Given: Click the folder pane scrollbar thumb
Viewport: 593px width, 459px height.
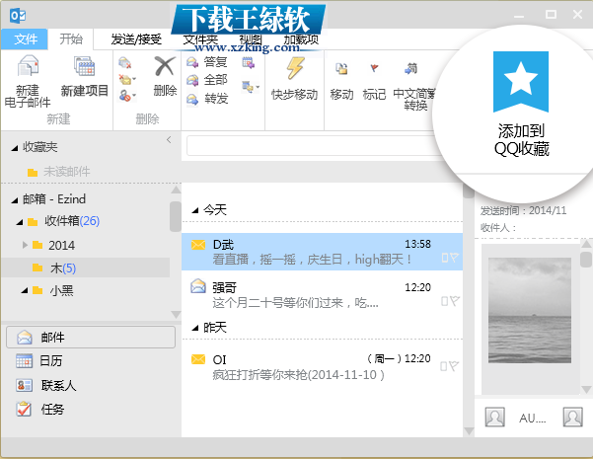Looking at the screenshot, I should pyautogui.click(x=176, y=216).
